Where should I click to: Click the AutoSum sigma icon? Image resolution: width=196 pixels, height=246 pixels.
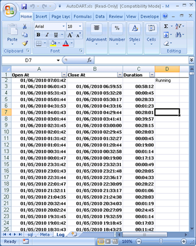(166, 26)
